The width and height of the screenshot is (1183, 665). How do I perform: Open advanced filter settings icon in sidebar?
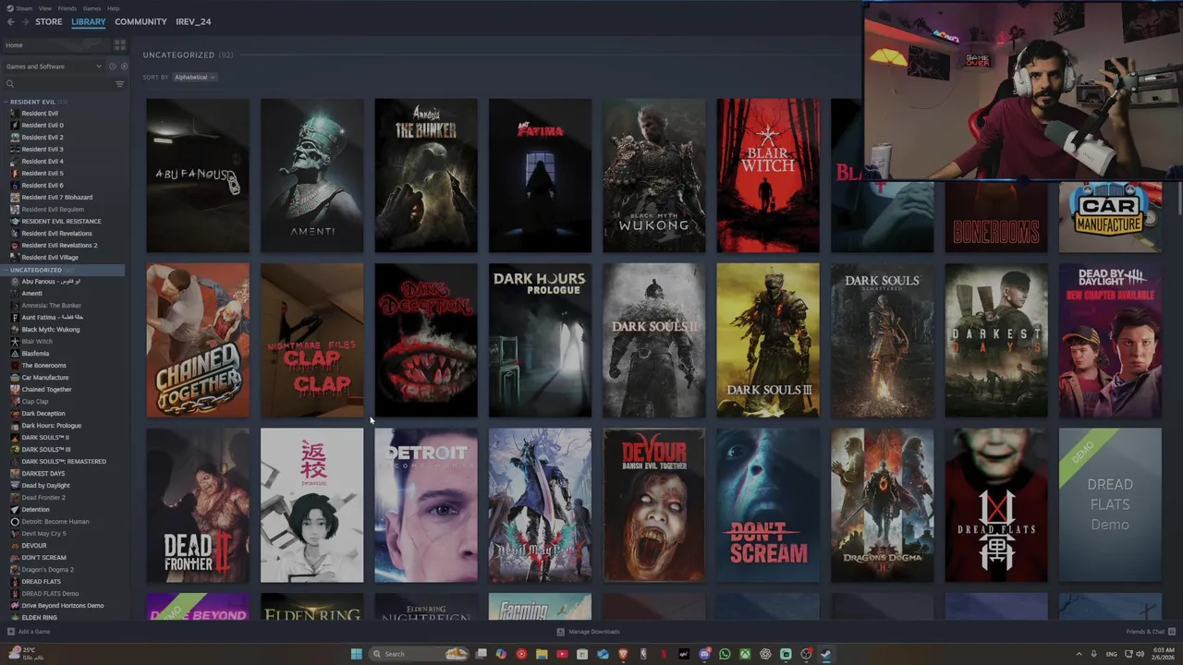click(x=119, y=84)
